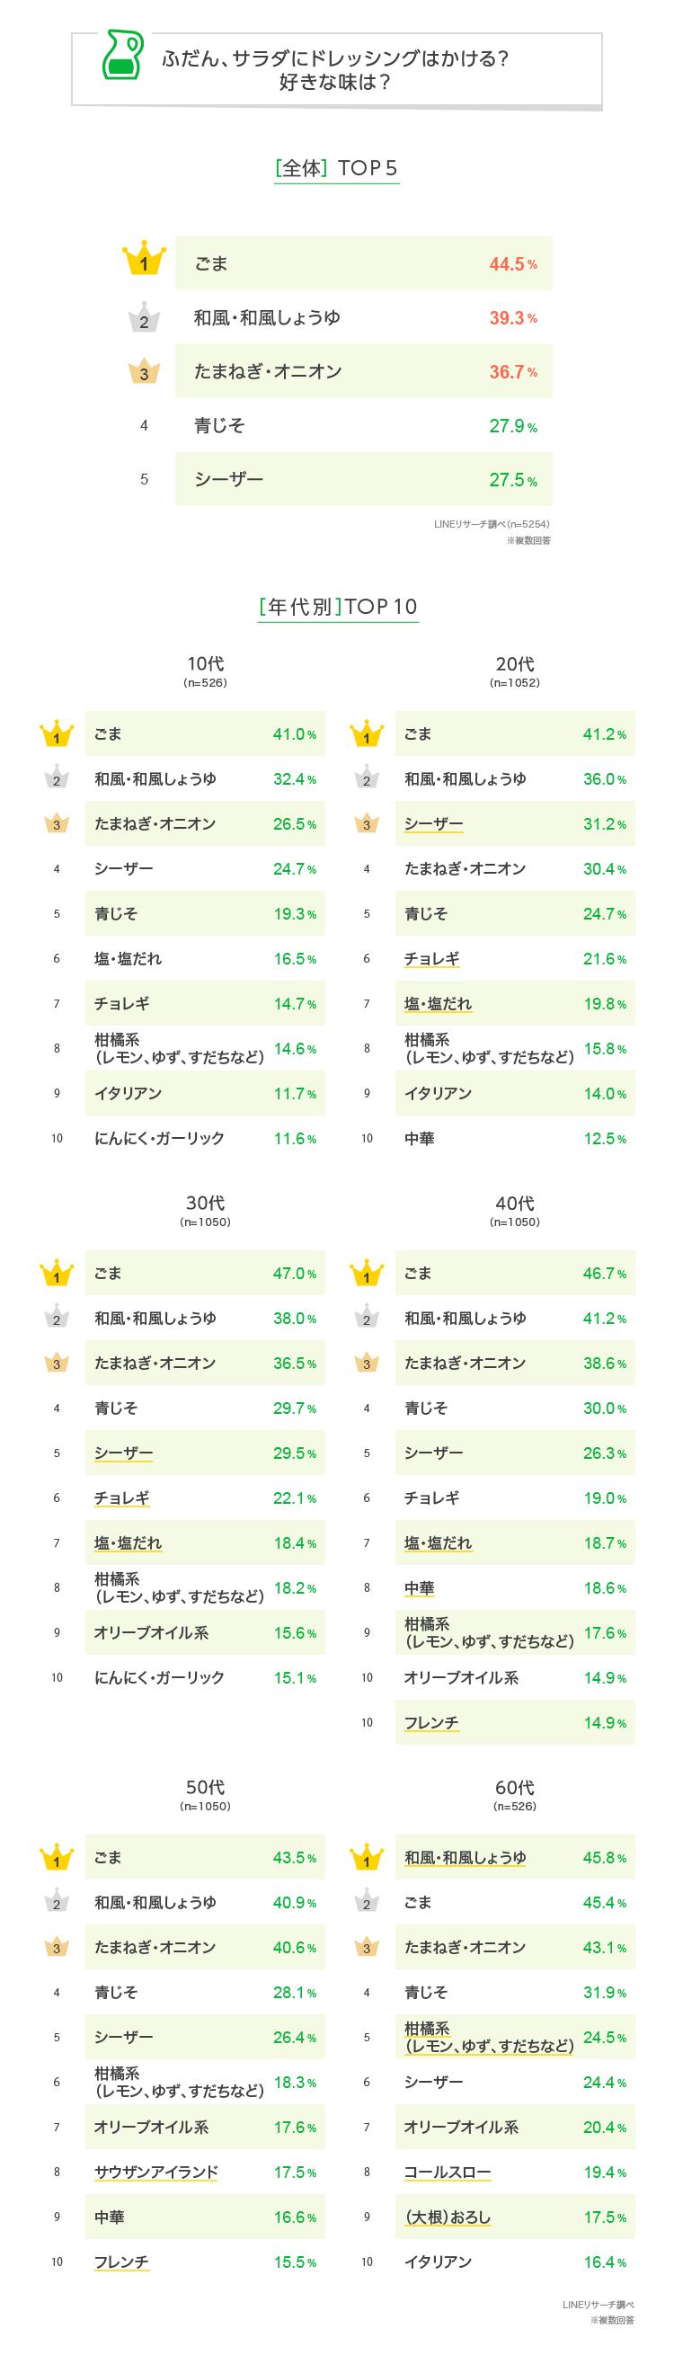Click the gold crown in overall TOP5
674x2355 pixels.
pyautogui.click(x=145, y=260)
